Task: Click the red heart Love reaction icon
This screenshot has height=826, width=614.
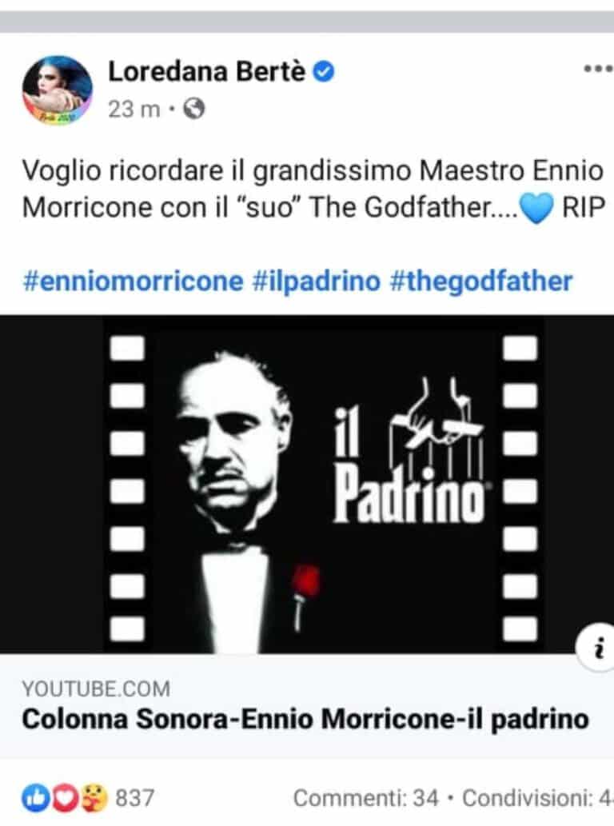Action: (x=64, y=798)
